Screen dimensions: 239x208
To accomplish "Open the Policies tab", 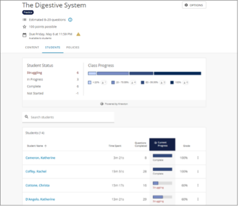I will pyautogui.click(x=73, y=47).
